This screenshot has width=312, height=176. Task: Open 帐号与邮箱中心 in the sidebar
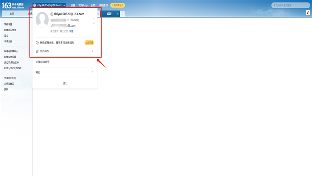(11, 51)
